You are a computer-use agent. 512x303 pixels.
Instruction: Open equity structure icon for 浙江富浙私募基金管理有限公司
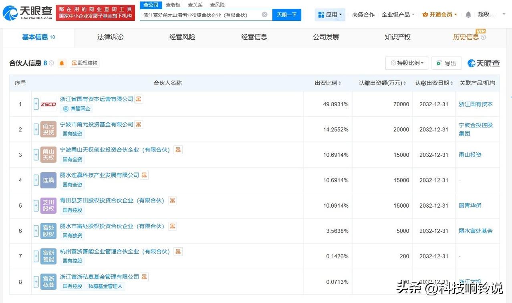click(x=144, y=277)
